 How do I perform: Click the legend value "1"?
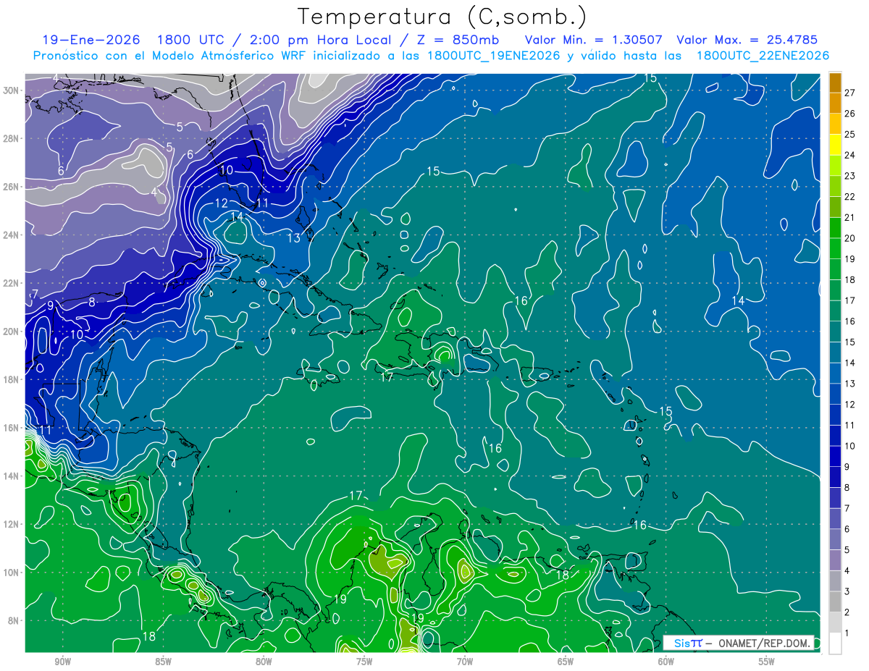(847, 633)
